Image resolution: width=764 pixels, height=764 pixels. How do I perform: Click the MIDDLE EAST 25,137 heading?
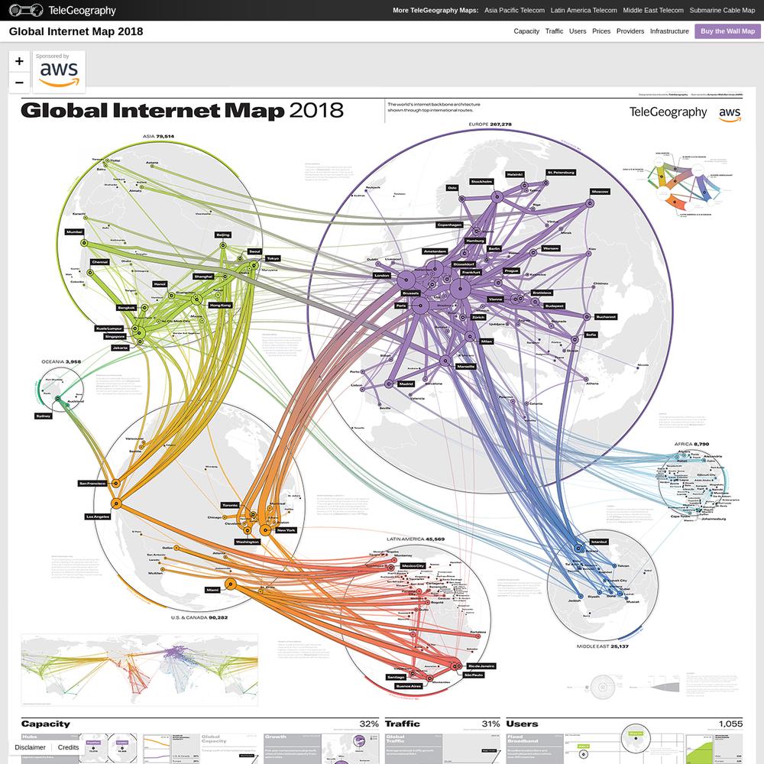603,646
